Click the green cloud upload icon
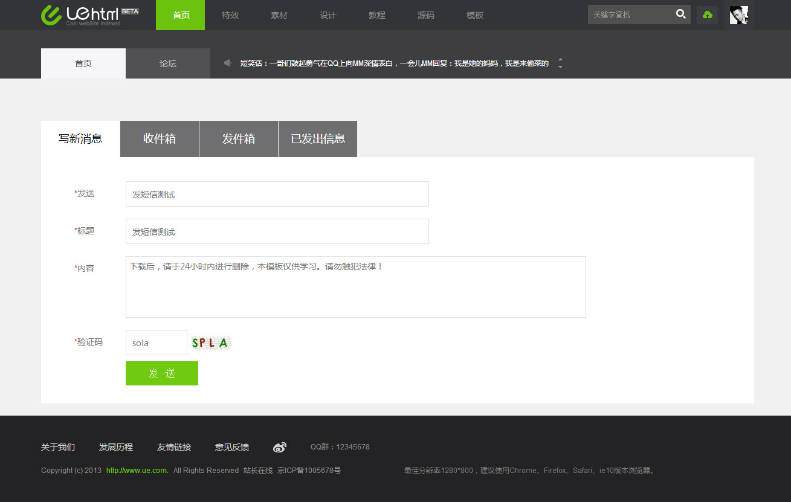The width and height of the screenshot is (791, 502). (707, 15)
